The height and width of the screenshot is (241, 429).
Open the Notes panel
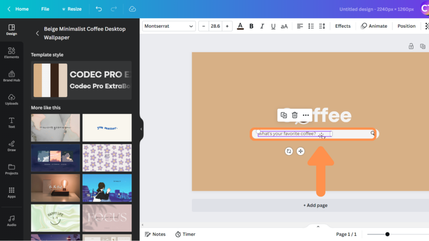pyautogui.click(x=155, y=234)
